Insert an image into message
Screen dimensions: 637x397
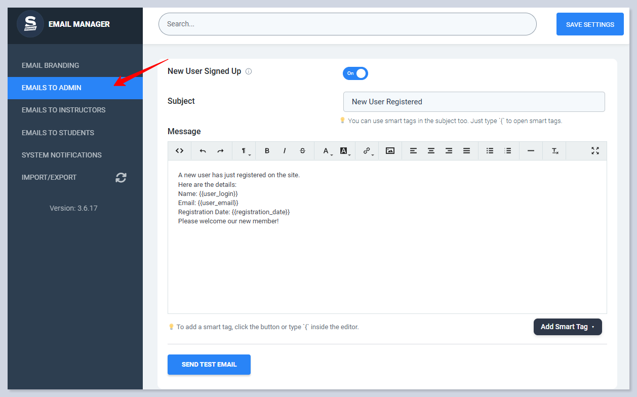coord(390,151)
